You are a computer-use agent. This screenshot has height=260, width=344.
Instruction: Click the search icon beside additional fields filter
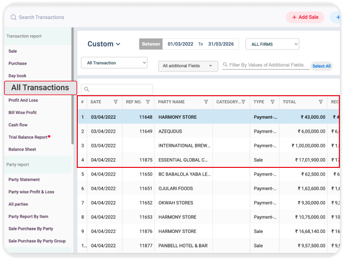[225, 64]
